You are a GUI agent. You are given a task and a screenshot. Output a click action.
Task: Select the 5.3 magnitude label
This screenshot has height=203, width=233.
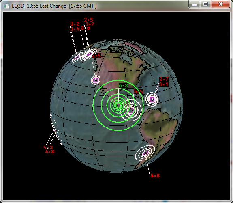pyautogui.click(x=48, y=148)
